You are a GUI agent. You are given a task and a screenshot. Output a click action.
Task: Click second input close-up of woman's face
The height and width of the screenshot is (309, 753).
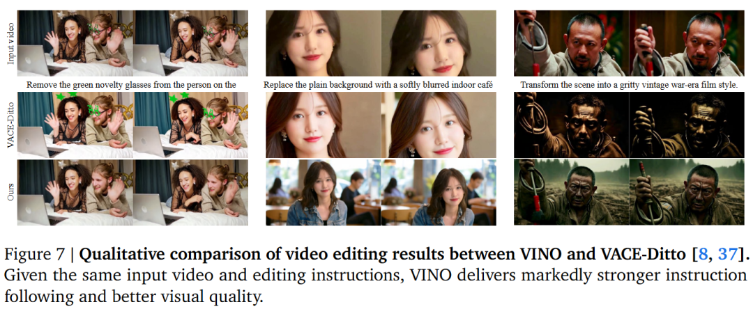439,44
